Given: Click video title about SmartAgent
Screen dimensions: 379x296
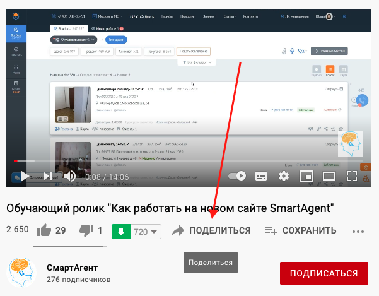Looking at the screenshot, I should point(170,208).
